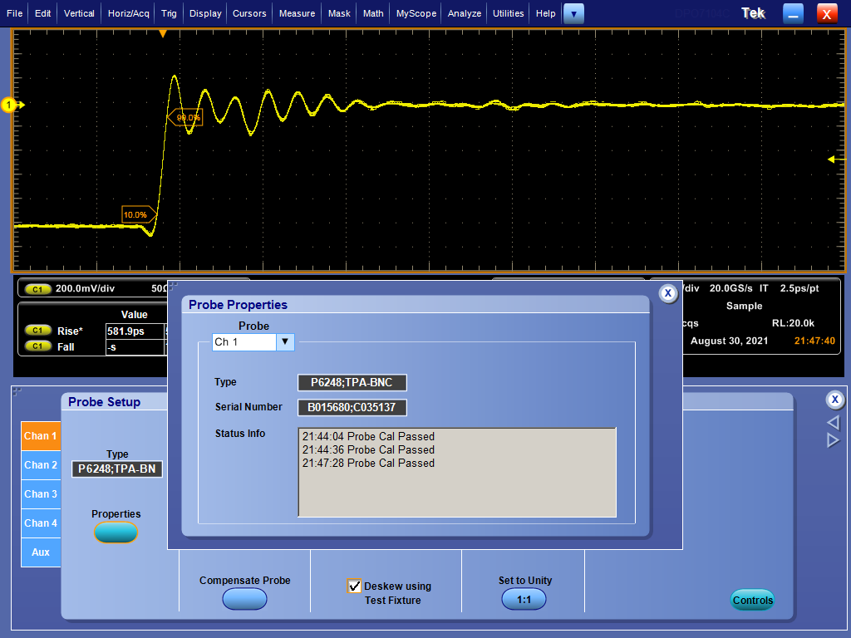Switch to the Chan 2 tab

(x=41, y=465)
